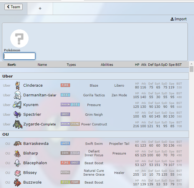Click the Blacephalon sprite icon
This screenshot has width=194, height=188.
pyautogui.click(x=17, y=163)
